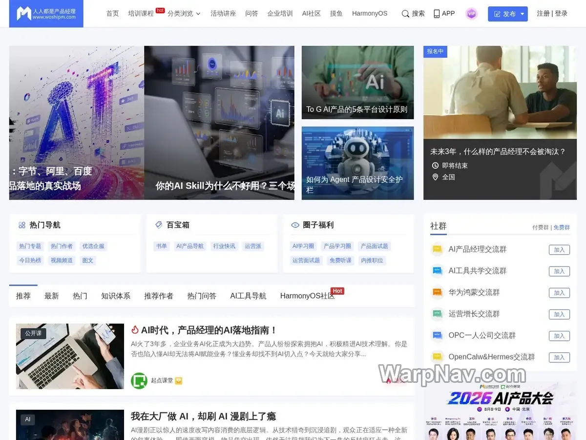The height and width of the screenshot is (440, 586).
Task: Switch to the HarmonyOS社区 tab
Action: [308, 296]
